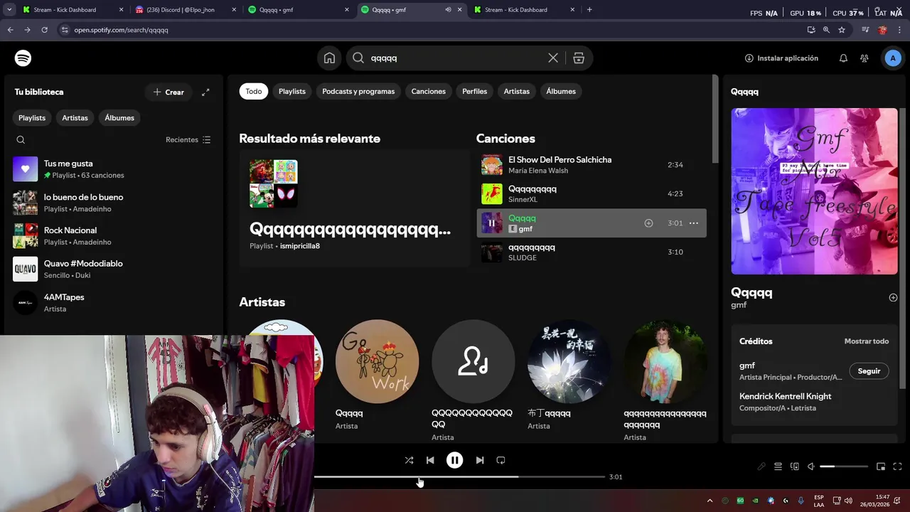Pause the Qqqqq song in results
Viewport: 910px width, 512px height.
491,223
